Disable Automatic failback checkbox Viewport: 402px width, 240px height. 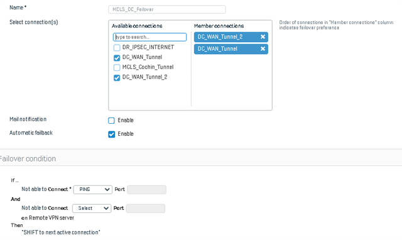[x=111, y=134]
